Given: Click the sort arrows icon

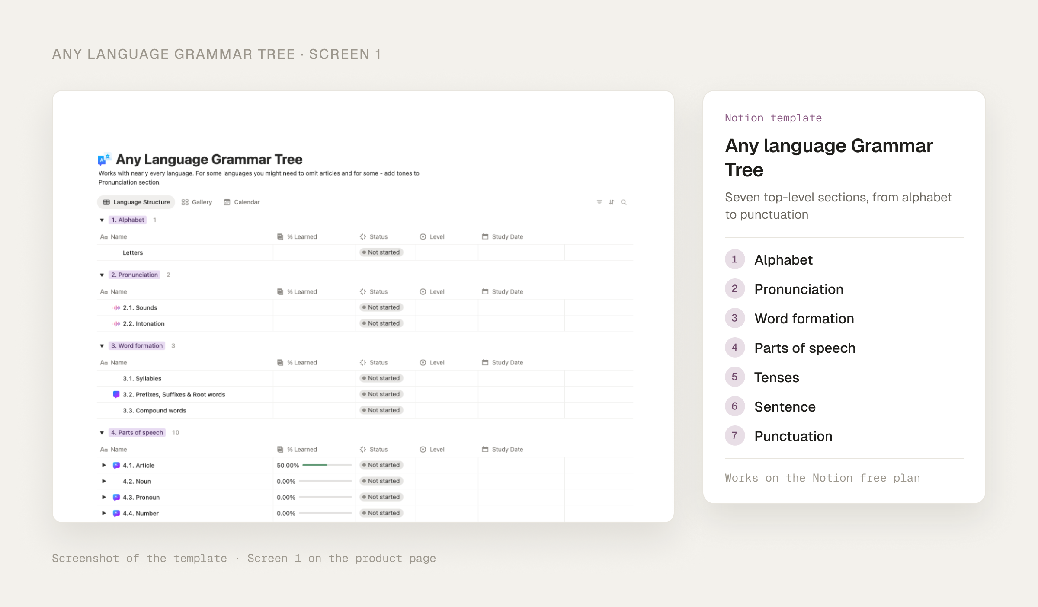Looking at the screenshot, I should pos(612,202).
